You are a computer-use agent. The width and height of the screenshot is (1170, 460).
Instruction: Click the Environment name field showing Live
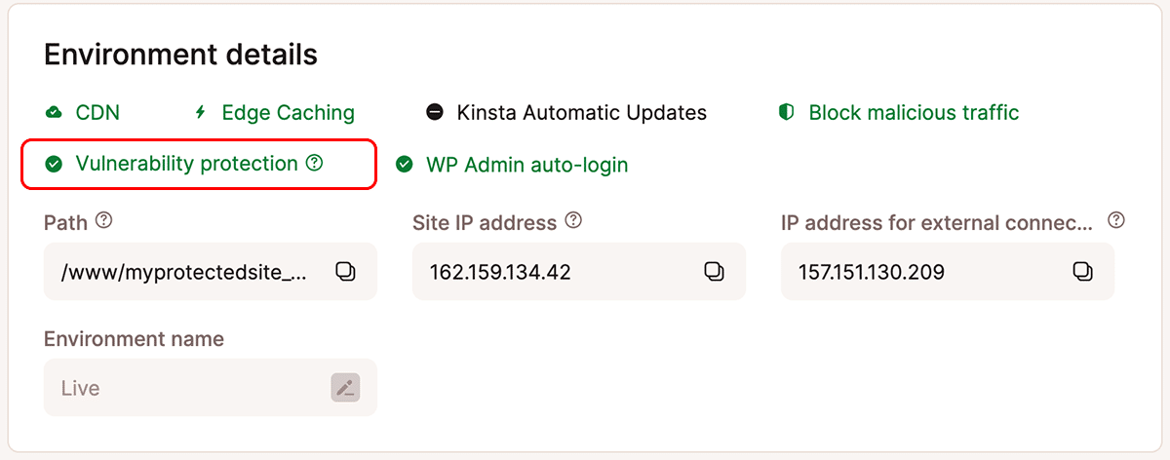[211, 387]
